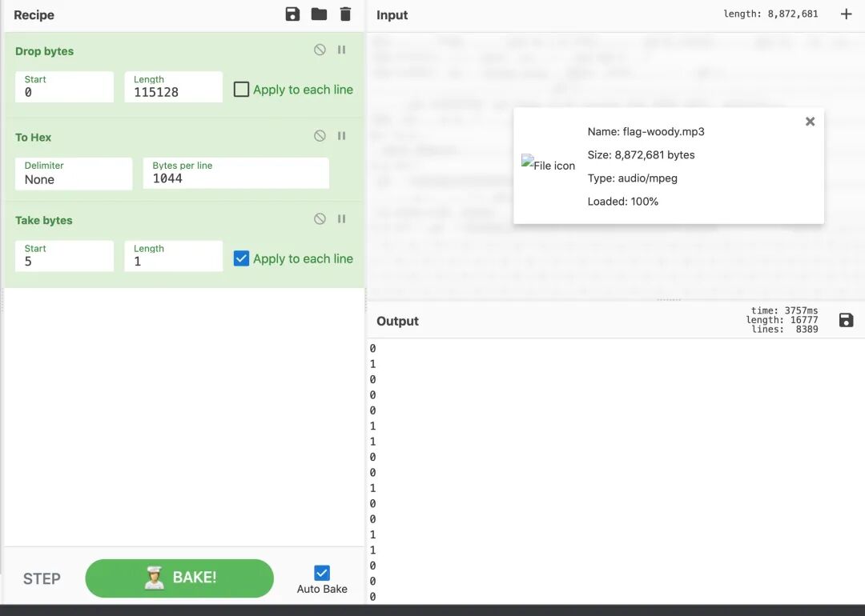Click the Input panel heading
This screenshot has height=616, width=865.
click(x=392, y=15)
